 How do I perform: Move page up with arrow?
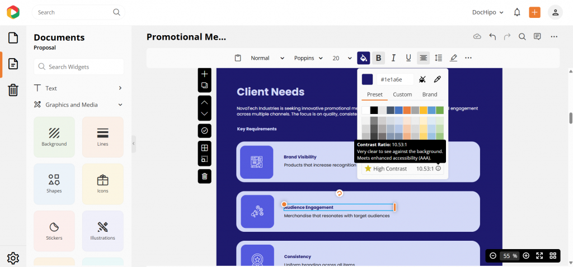pos(205,102)
